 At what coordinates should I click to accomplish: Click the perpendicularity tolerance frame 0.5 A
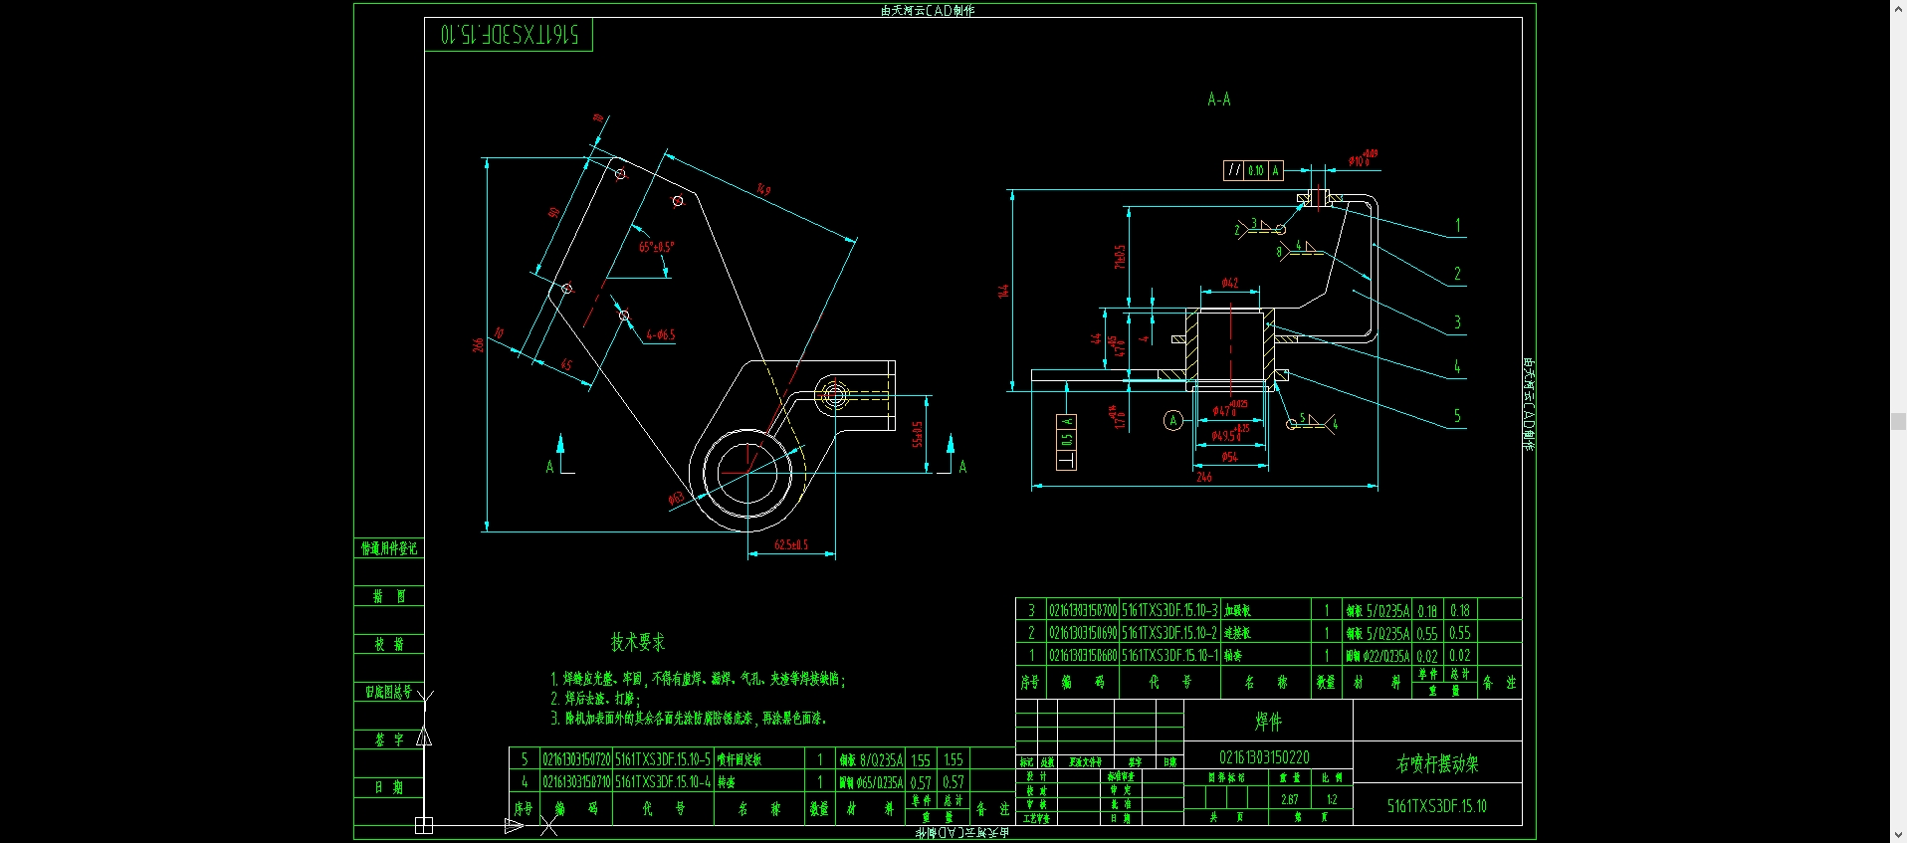click(1066, 442)
